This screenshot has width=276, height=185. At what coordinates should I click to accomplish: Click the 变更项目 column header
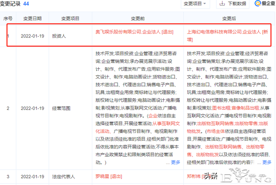point(70,18)
